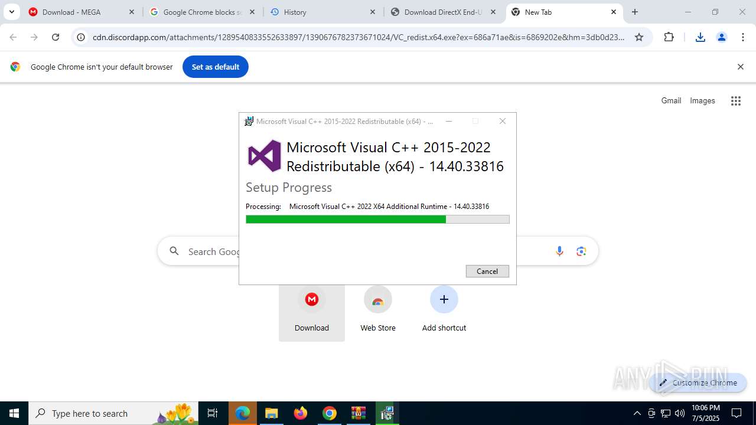Launch Firefox from taskbar
This screenshot has height=425, width=756.
301,413
